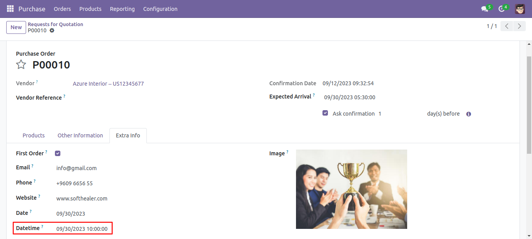Click the help mark next to Website

pyautogui.click(x=39, y=196)
